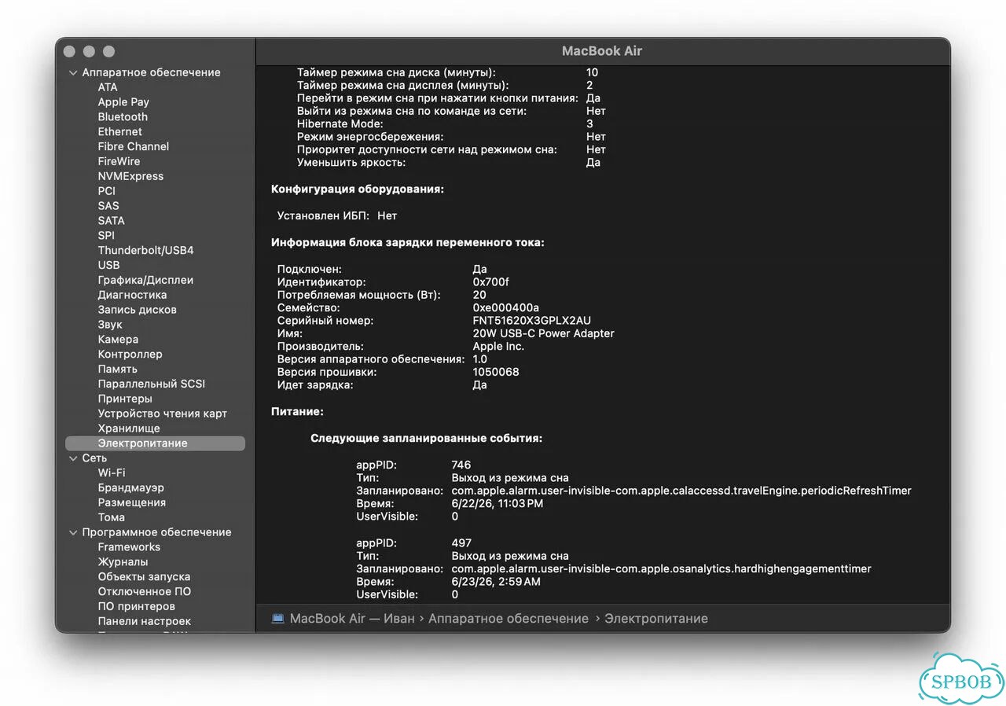Image resolution: width=1006 pixels, height=706 pixels.
Task: Close the MacBook Air system information window
Action: pos(69,51)
